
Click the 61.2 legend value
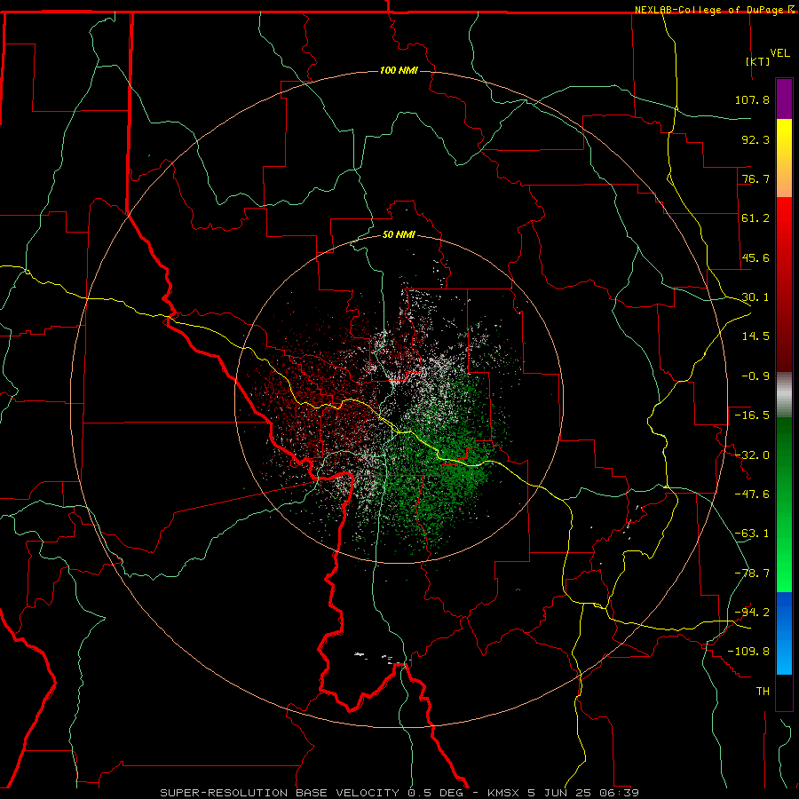(755, 218)
